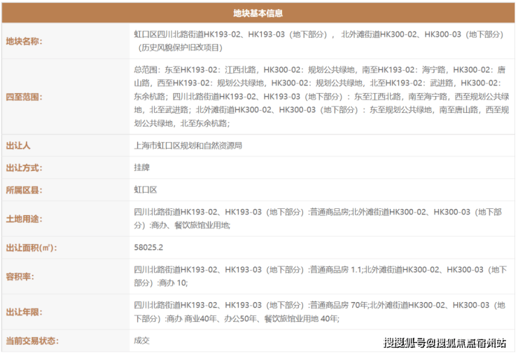Click the 土地用途 row label
518x354 pixels.
coord(24,218)
